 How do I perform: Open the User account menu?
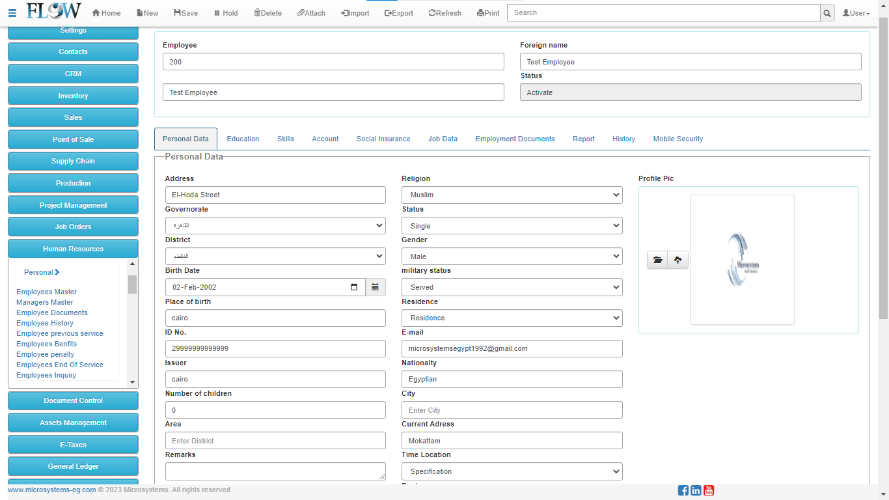coord(856,13)
